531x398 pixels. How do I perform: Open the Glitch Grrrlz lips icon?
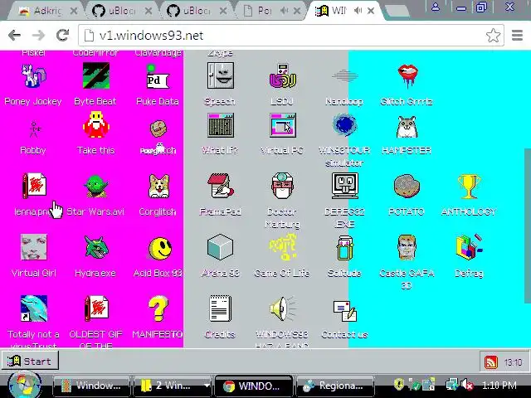(407, 75)
